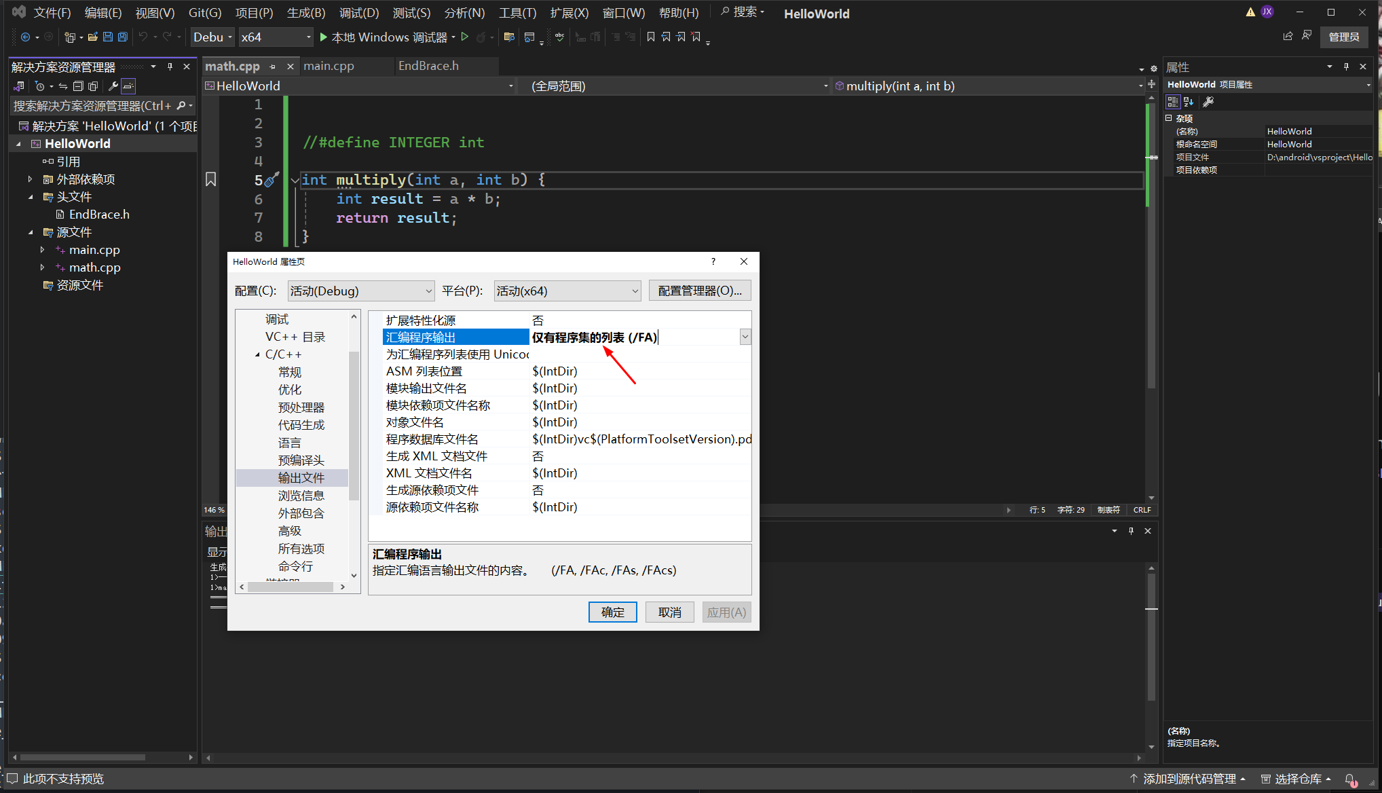Toggle the pin on math.cpp tab
The width and height of the screenshot is (1382, 793).
point(273,67)
